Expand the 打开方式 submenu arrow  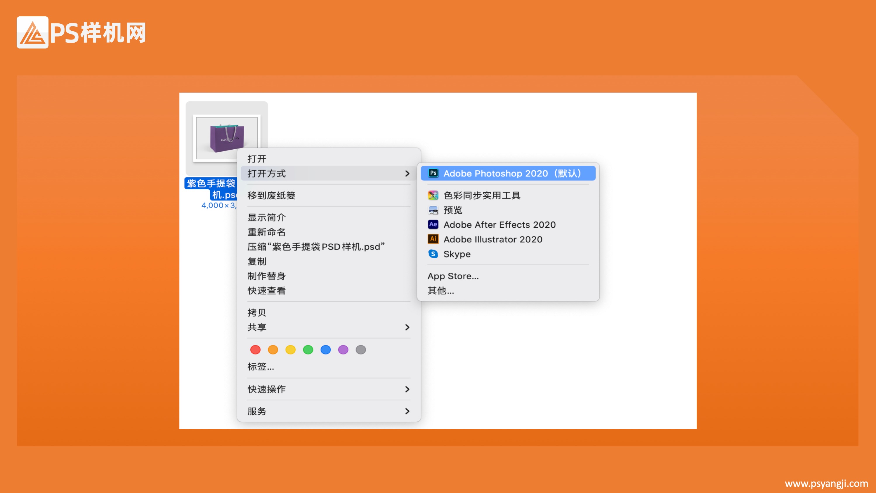point(407,174)
